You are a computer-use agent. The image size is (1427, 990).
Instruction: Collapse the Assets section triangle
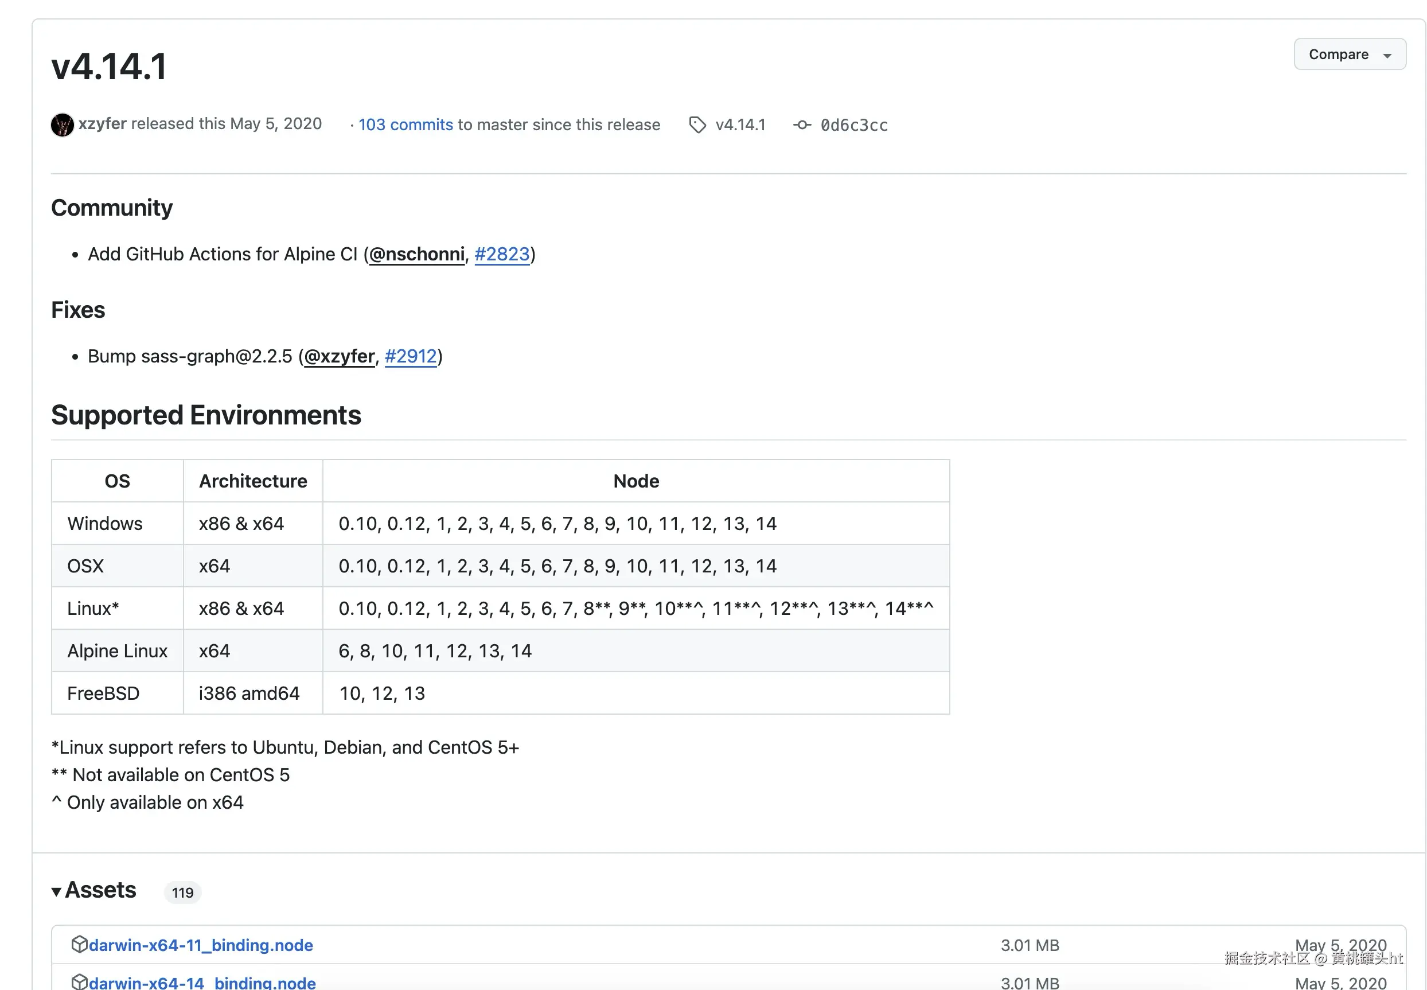(56, 891)
